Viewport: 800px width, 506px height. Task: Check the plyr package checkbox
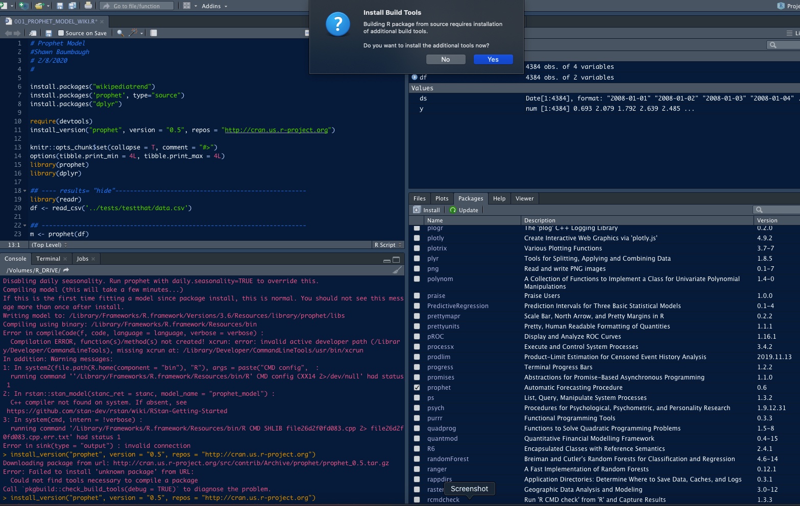click(x=417, y=258)
